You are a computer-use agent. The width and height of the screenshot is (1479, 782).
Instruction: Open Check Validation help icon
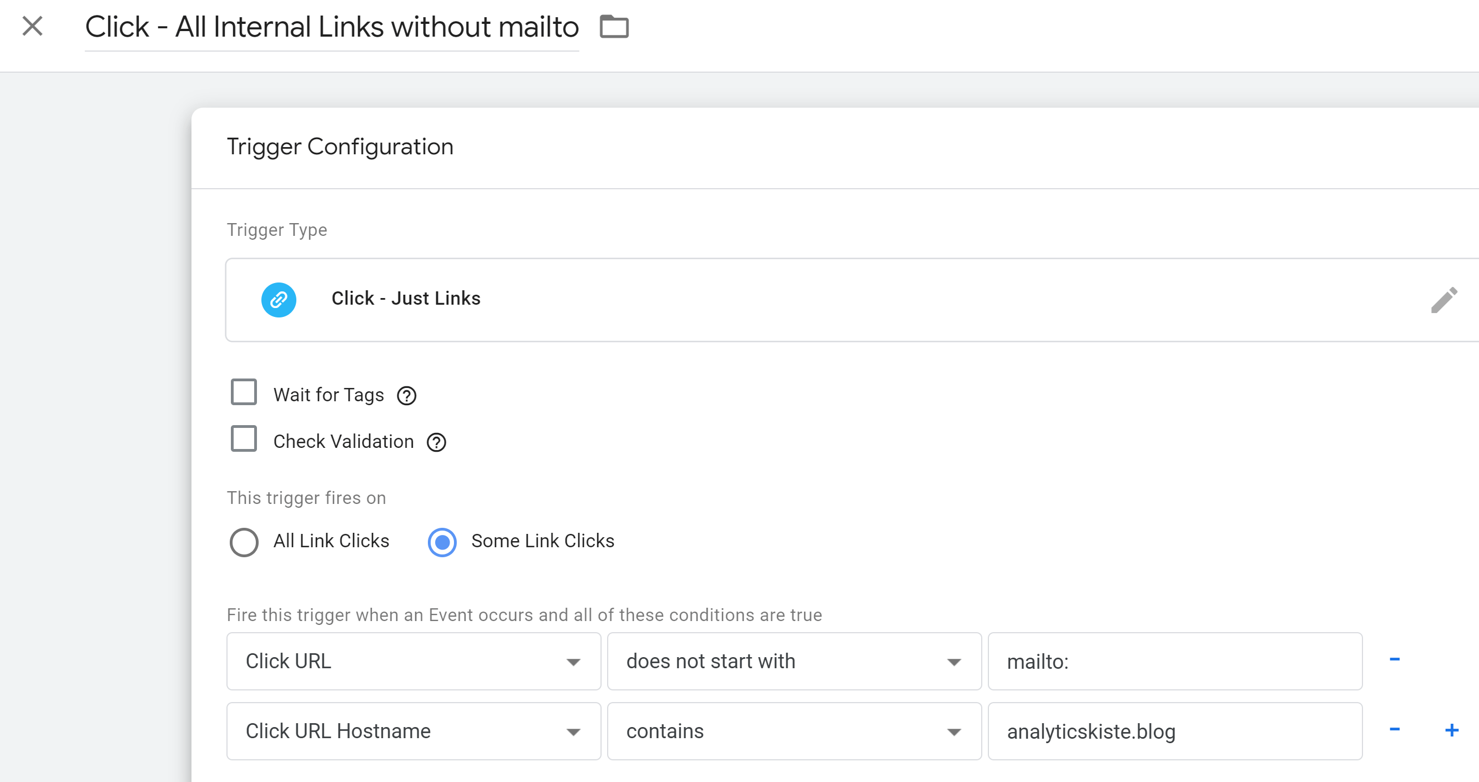coord(436,442)
